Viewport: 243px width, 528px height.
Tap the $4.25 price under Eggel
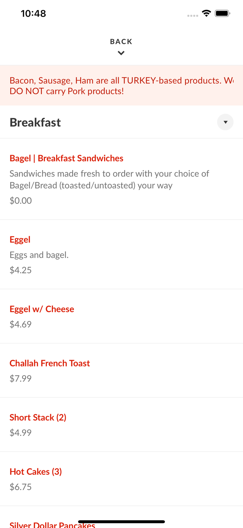pyautogui.click(x=20, y=270)
